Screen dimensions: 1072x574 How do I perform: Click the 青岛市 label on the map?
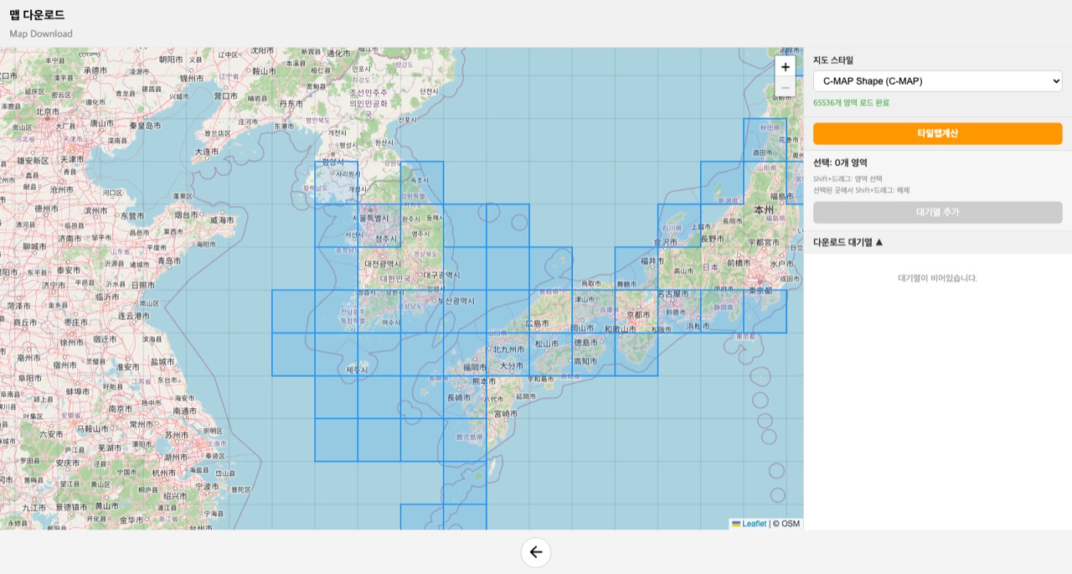pyautogui.click(x=169, y=261)
